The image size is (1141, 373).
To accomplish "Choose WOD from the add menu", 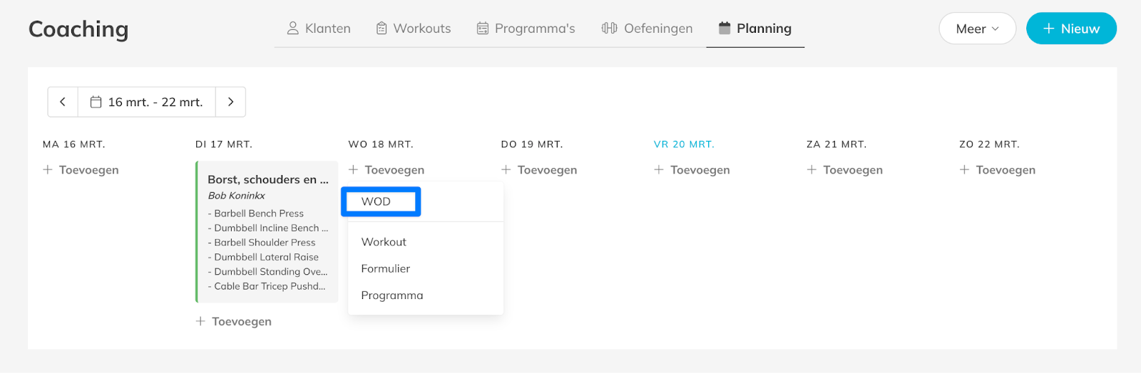I will [x=377, y=201].
